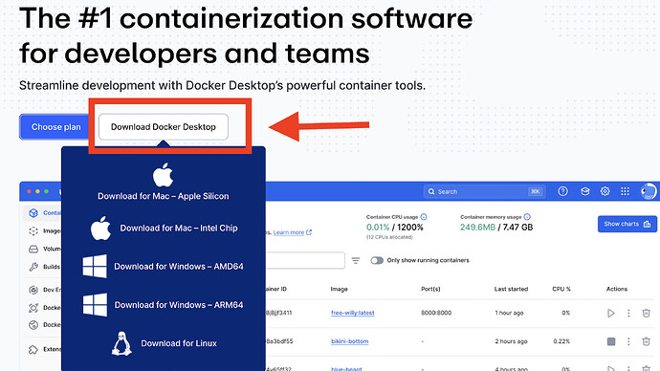Viewport: 660px width, 371px height.
Task: Open more options for free-willy row
Action: tap(628, 313)
